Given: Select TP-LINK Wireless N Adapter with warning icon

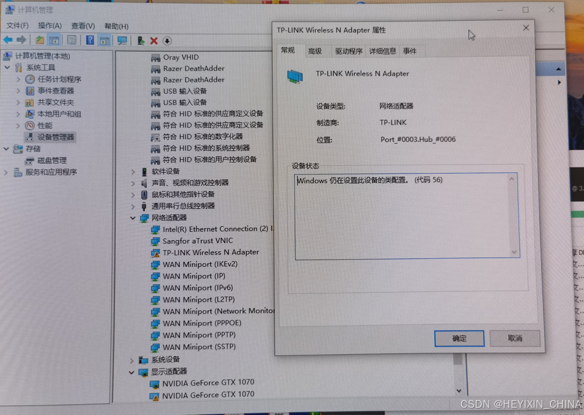Looking at the screenshot, I should (x=211, y=253).
